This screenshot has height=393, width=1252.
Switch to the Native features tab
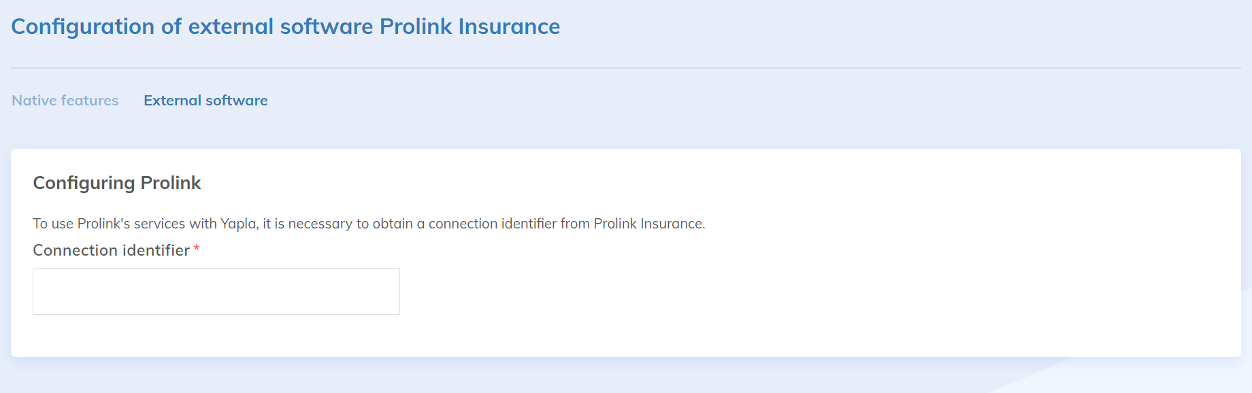(65, 101)
